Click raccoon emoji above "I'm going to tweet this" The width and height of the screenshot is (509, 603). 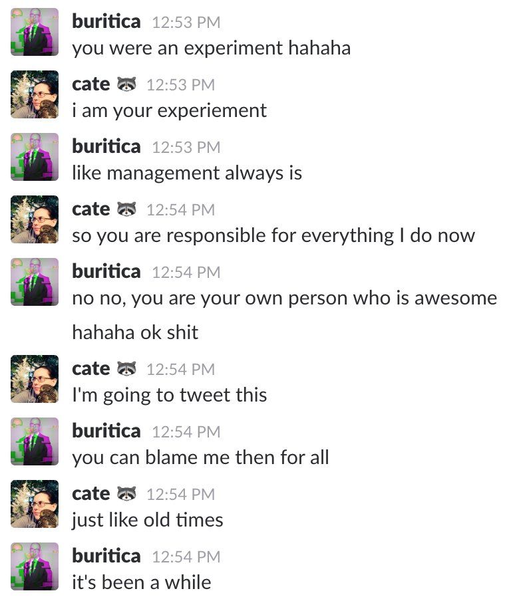[126, 369]
